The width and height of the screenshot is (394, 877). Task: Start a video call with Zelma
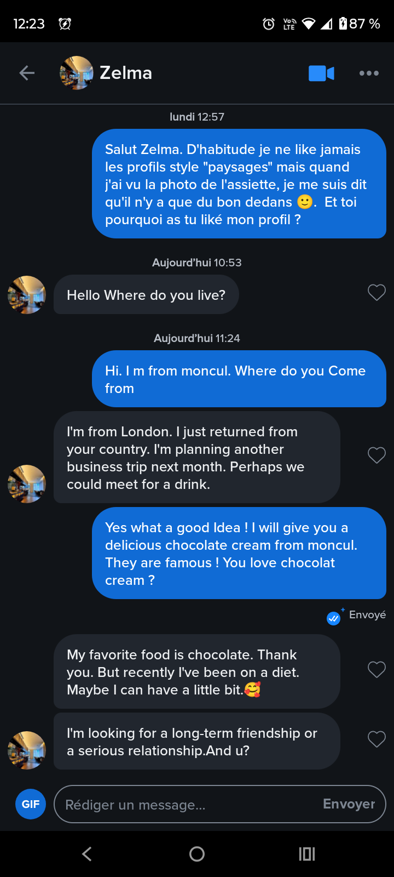click(x=321, y=73)
